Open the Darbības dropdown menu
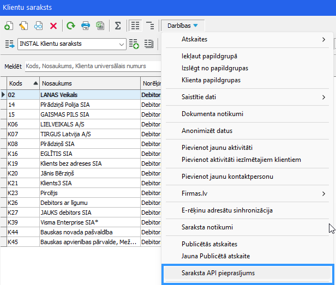 pos(183,26)
